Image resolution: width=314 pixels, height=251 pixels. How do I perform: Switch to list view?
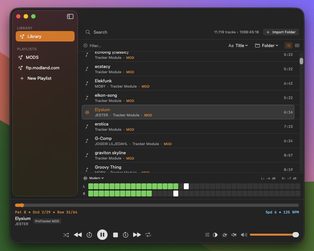[288, 46]
